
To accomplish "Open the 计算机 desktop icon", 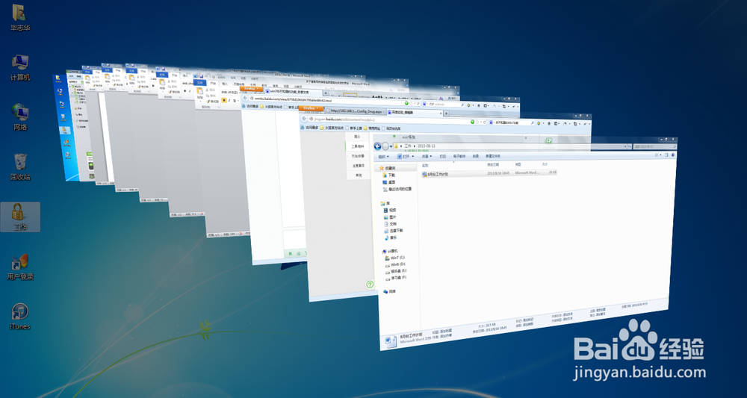I will [20, 67].
